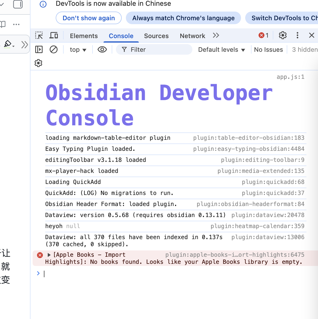Open the DevTools three-dot customize menu
This screenshot has height=319, width=318.
[x=297, y=35]
